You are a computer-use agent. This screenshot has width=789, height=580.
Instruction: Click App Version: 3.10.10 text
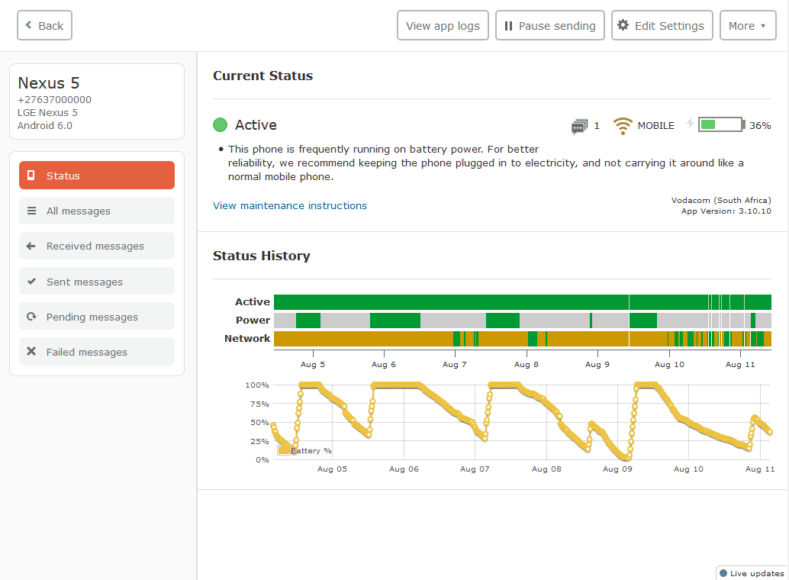point(726,211)
